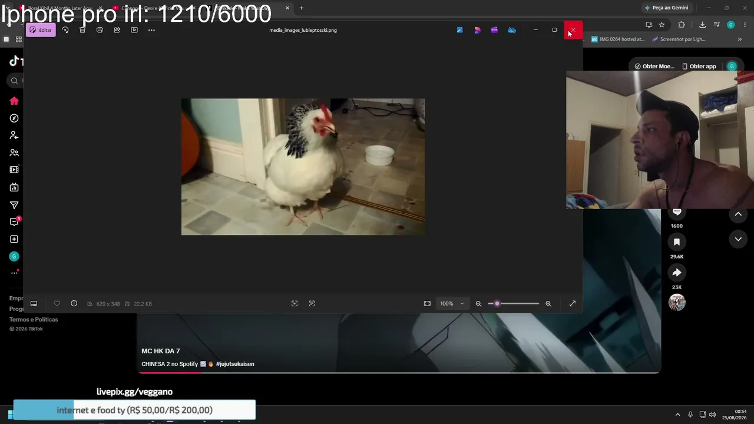Open new tab in Chrome
This screenshot has width=754, height=424.
pyautogui.click(x=302, y=8)
